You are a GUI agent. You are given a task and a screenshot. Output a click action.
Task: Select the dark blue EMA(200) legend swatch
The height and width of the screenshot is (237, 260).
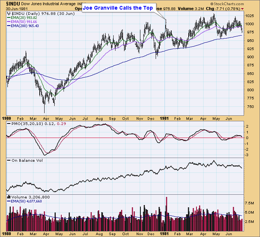click(x=9, y=26)
